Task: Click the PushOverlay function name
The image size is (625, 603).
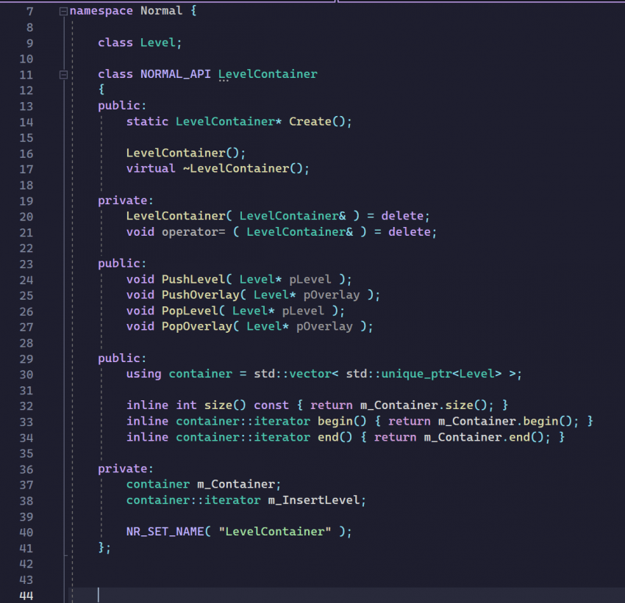Action: [200, 295]
